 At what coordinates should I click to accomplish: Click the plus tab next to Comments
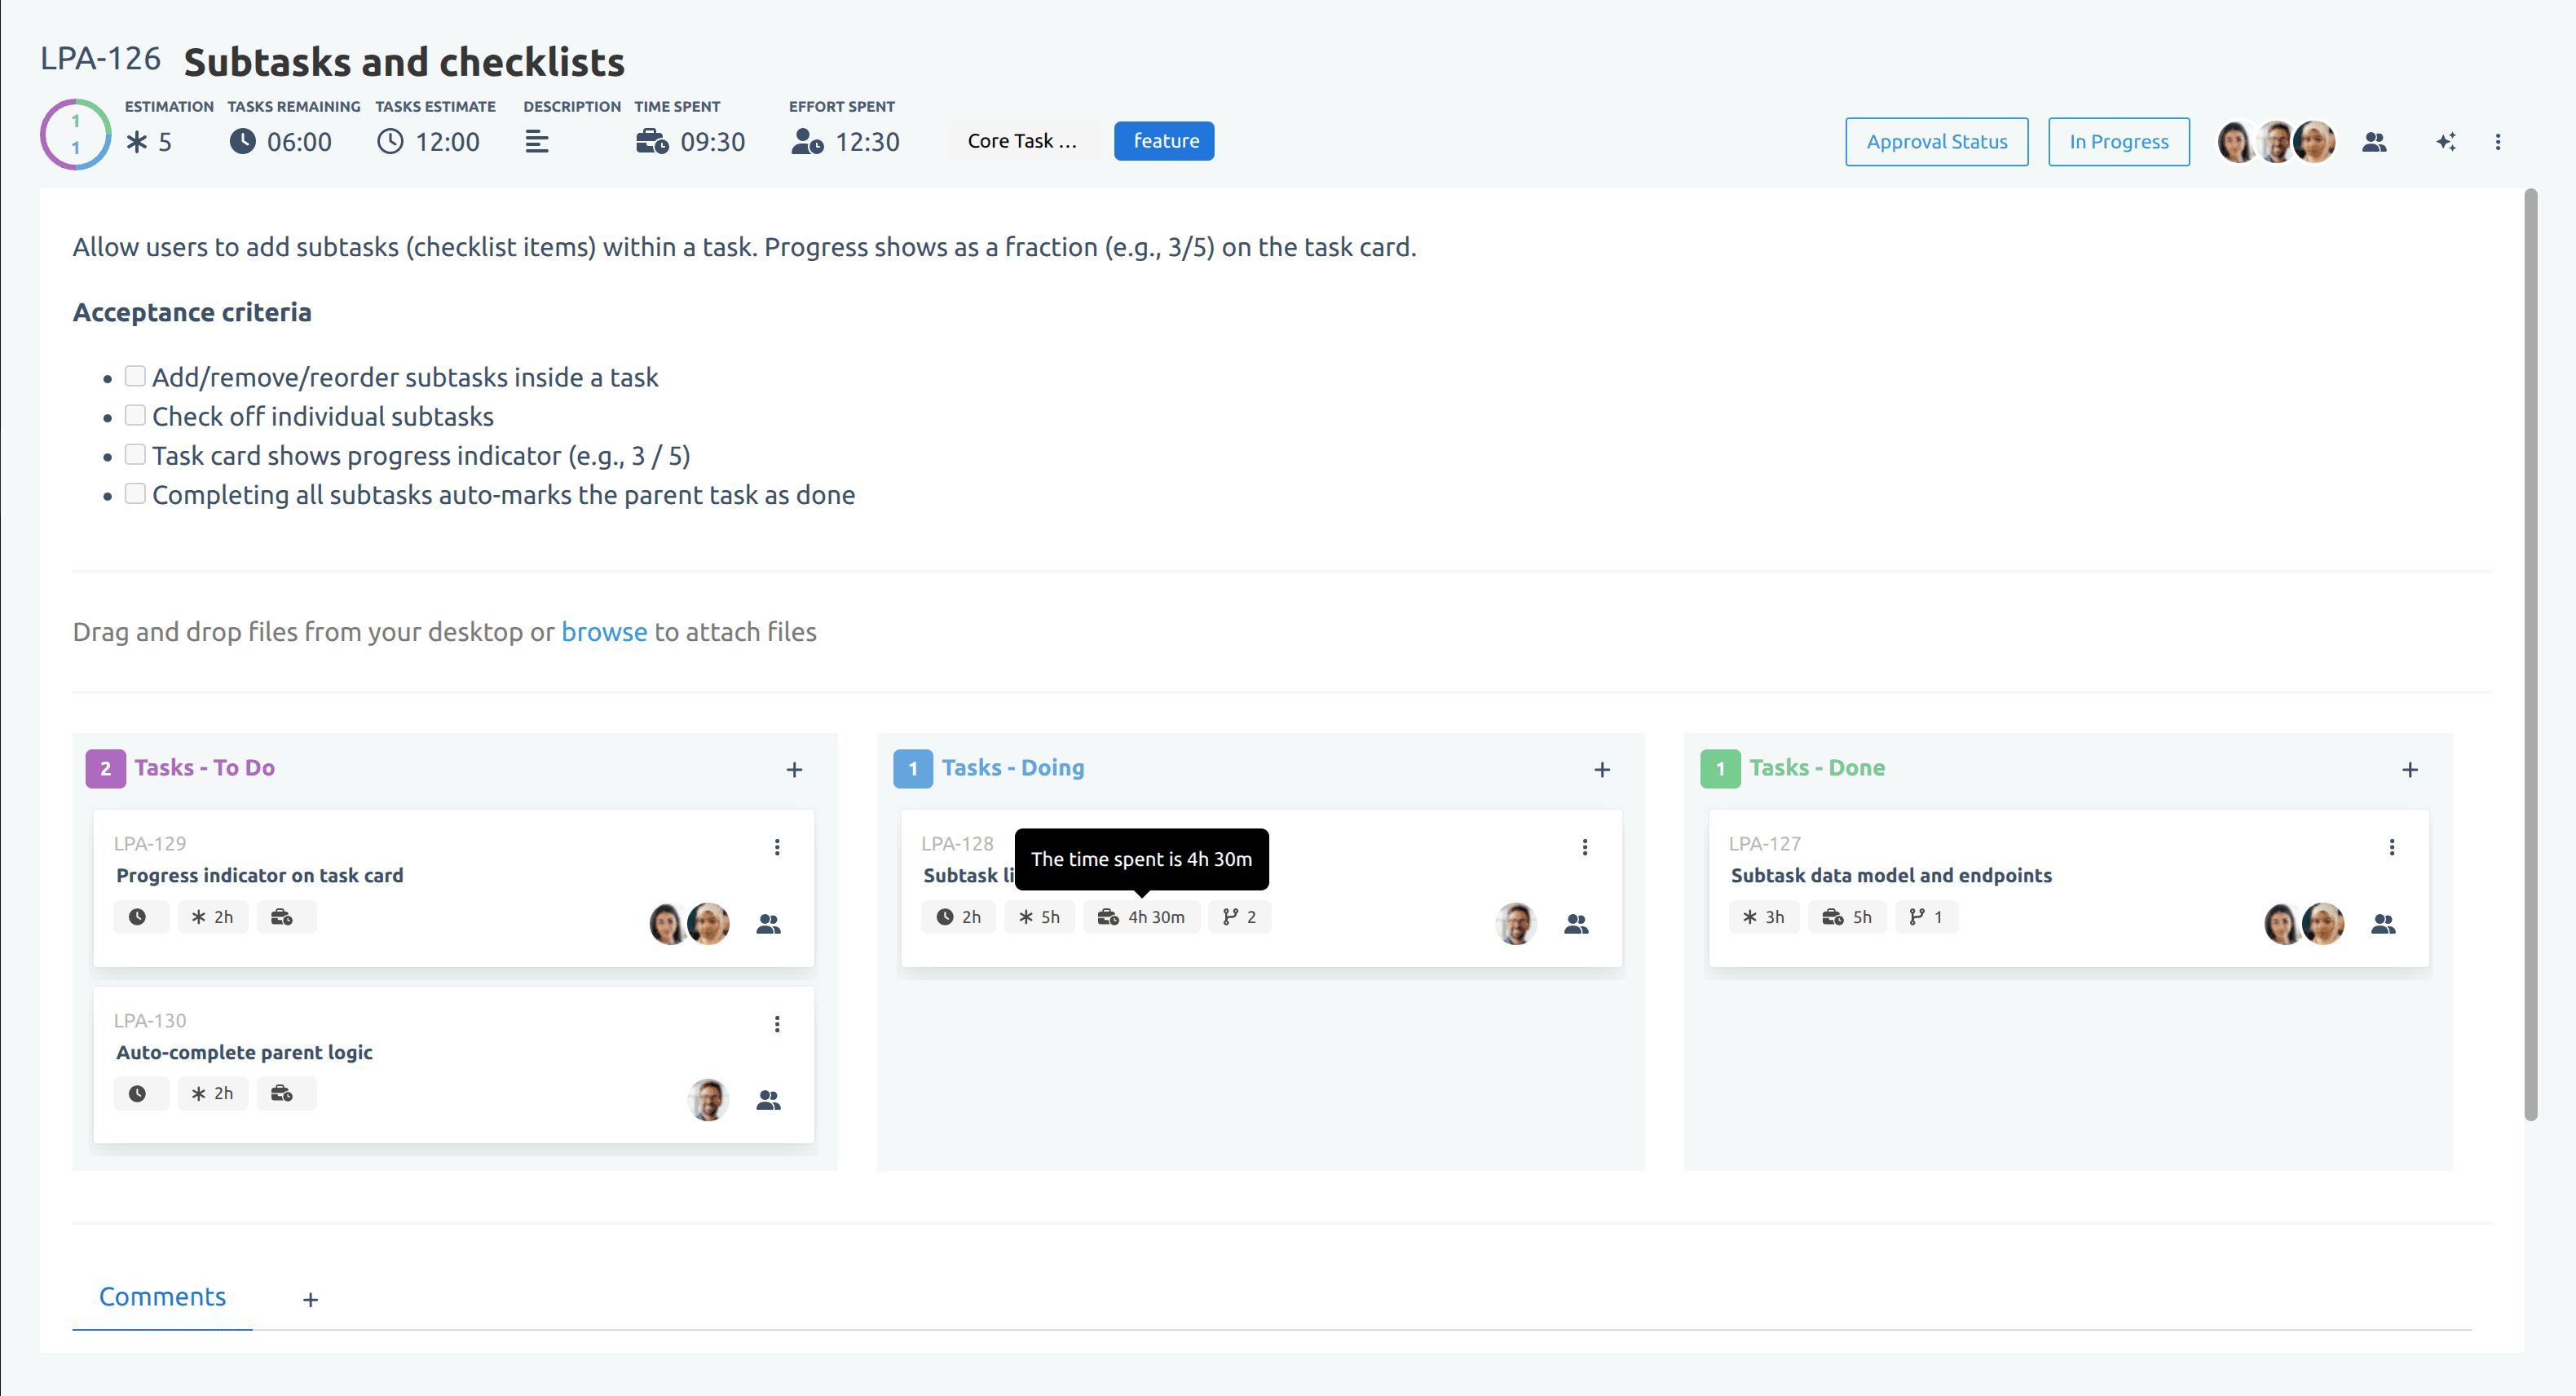click(x=310, y=1300)
